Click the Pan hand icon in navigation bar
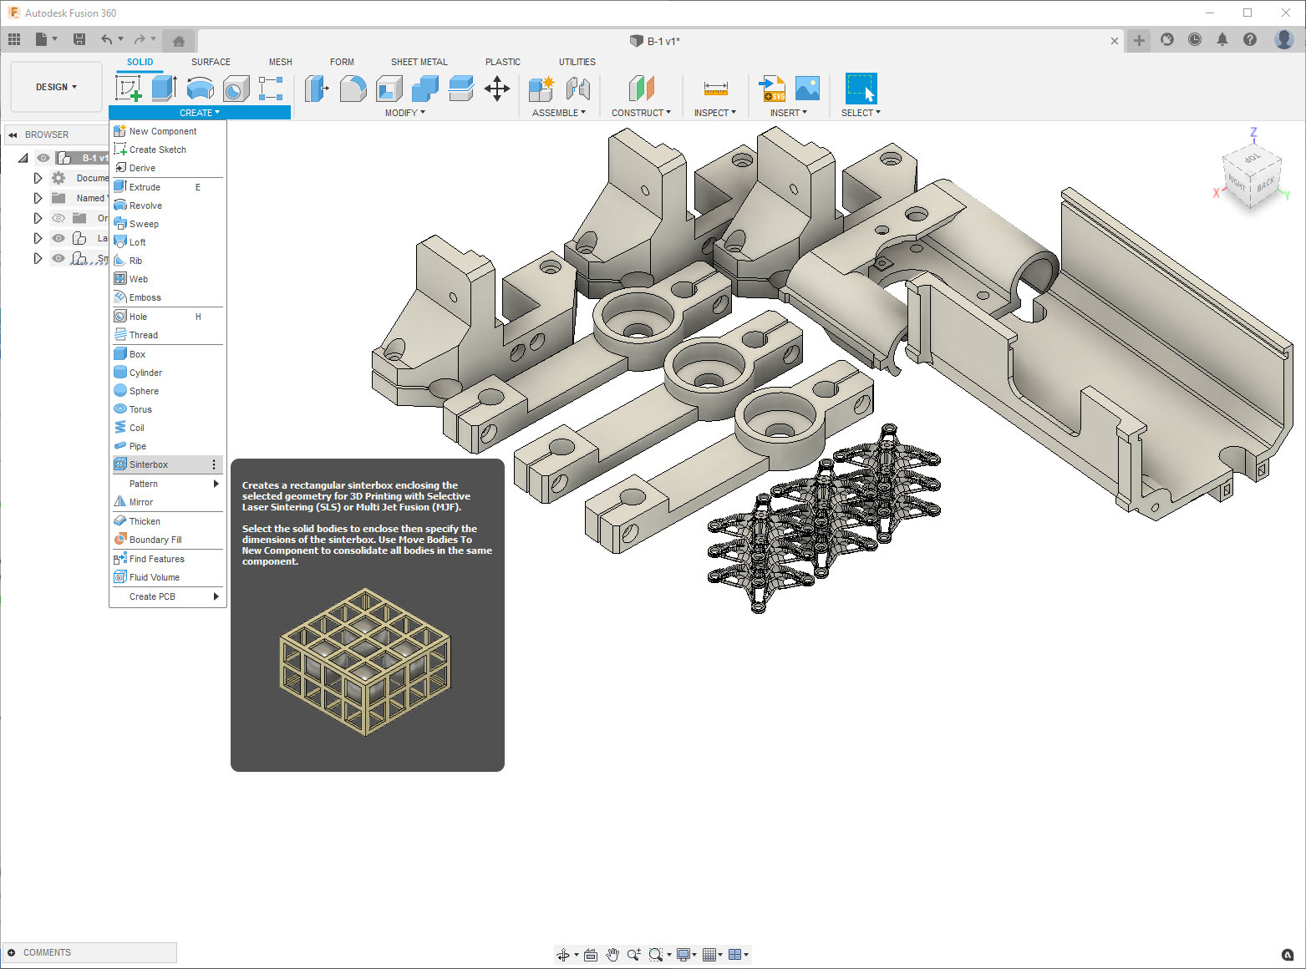1306x969 pixels. coord(612,954)
